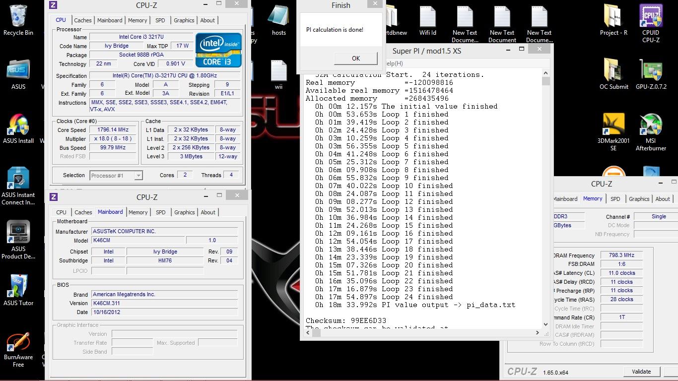
Task: Launch ASUS Install shortcut
Action: pos(18,129)
